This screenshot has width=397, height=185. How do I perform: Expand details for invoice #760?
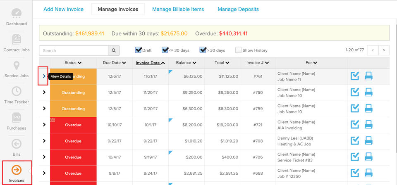[x=44, y=92]
